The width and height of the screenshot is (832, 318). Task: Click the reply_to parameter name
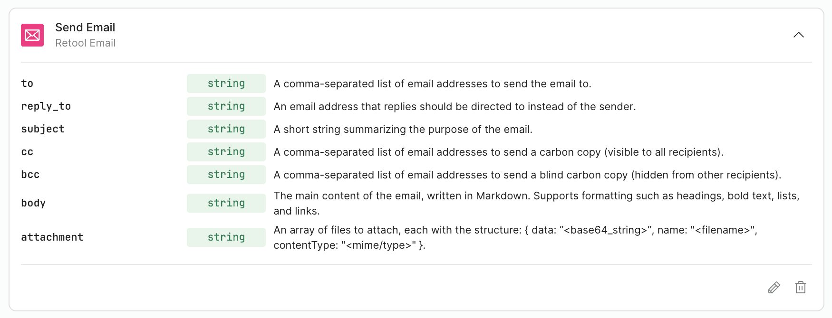coord(46,106)
